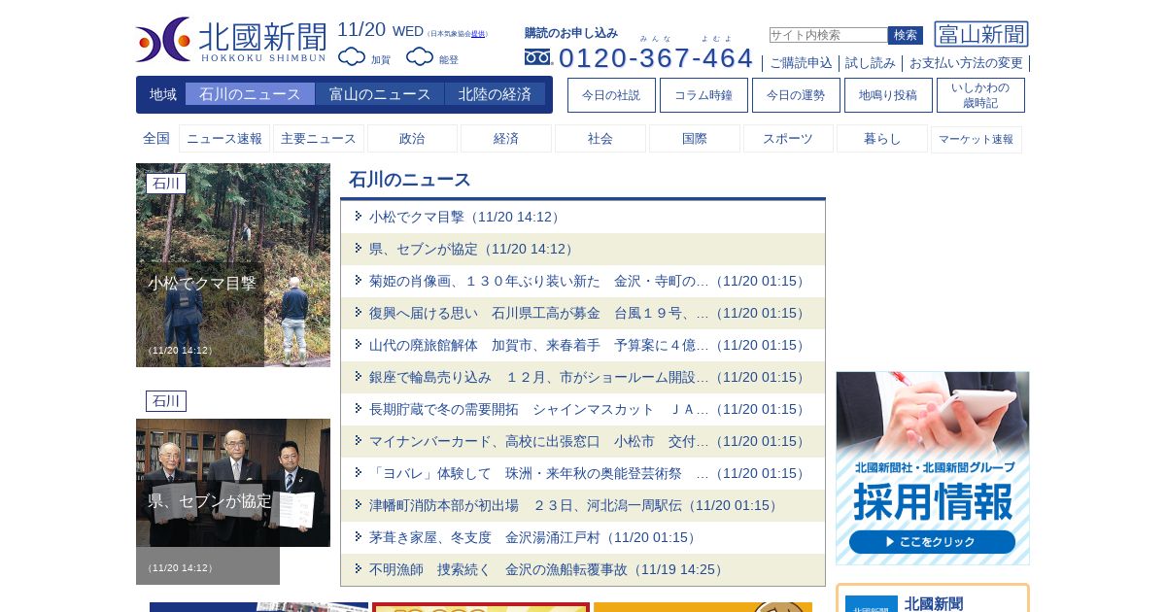Open the 県、セブンが協定 photo thumbnail

click(233, 483)
